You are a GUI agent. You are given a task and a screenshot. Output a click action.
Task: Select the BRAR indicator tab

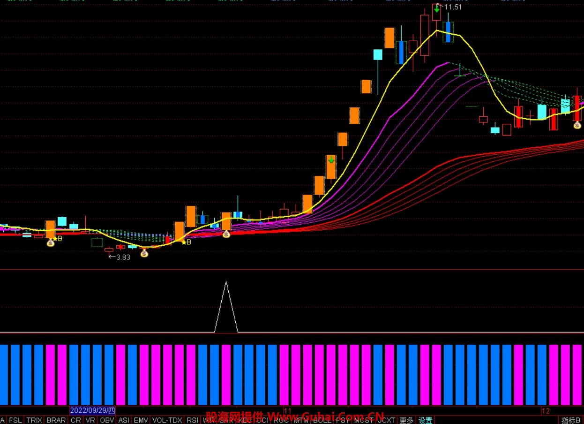56,420
